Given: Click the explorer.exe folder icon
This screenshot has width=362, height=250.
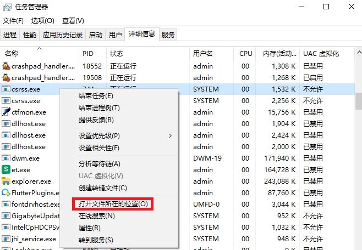Looking at the screenshot, I should (6, 181).
